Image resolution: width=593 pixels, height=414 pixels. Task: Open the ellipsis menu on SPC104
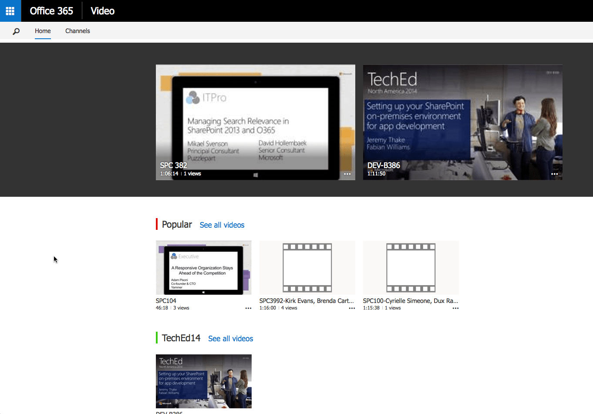248,308
